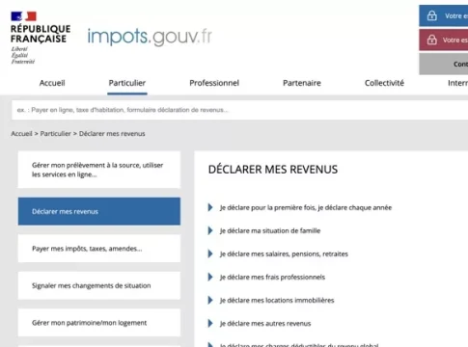
Task: Open the International tab at right edge
Action: [457, 83]
